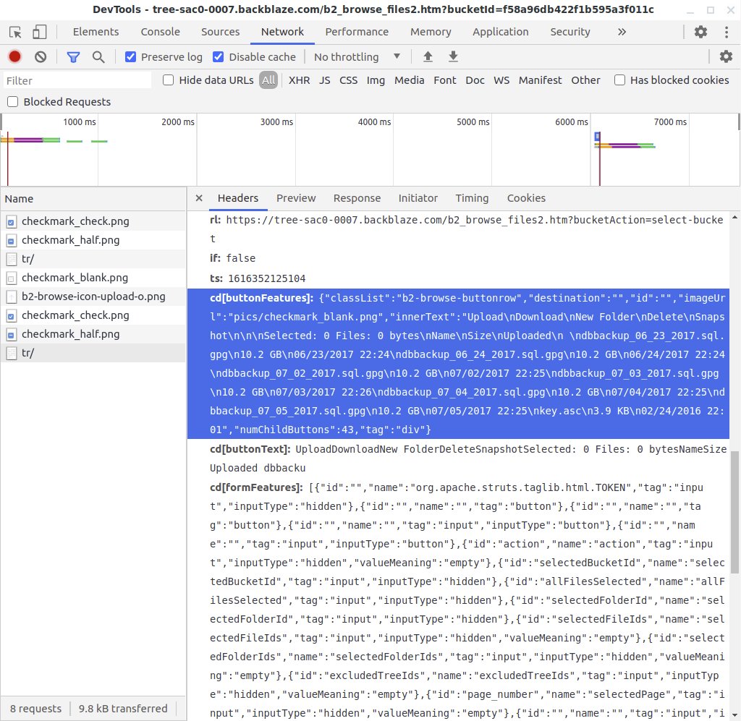Click the headers pane vertical scrollbar
This screenshot has width=741, height=721.
tap(735, 512)
